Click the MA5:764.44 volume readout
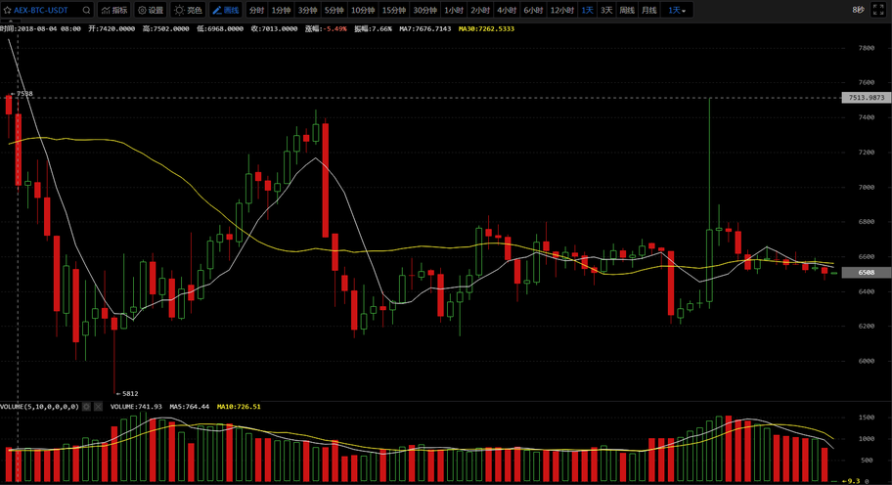 [190, 407]
